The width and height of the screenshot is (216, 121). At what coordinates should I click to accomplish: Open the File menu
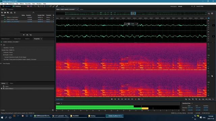point(2,4)
